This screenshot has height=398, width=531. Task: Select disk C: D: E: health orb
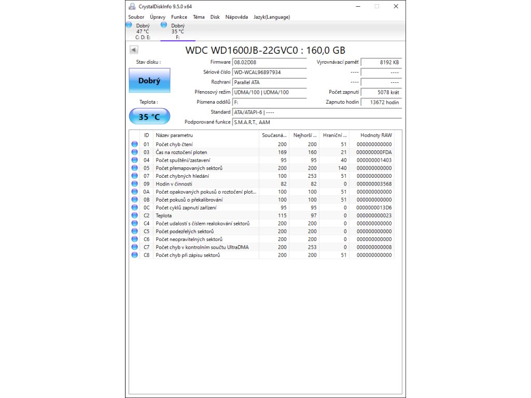coord(129,25)
